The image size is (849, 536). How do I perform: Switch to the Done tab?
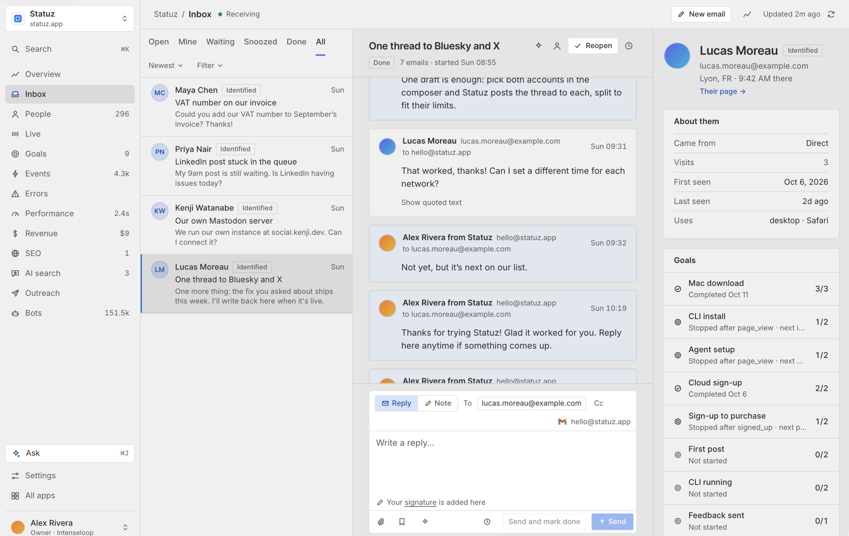[x=296, y=42]
